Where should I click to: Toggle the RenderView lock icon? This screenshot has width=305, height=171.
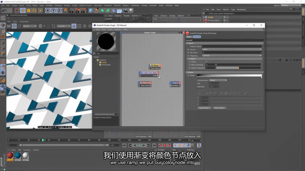[x=74, y=26]
